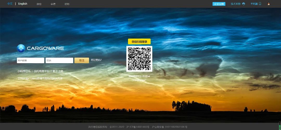Click the mobile phone icon beside 手机版
This screenshot has width=281, height=130.
pos(260,4)
